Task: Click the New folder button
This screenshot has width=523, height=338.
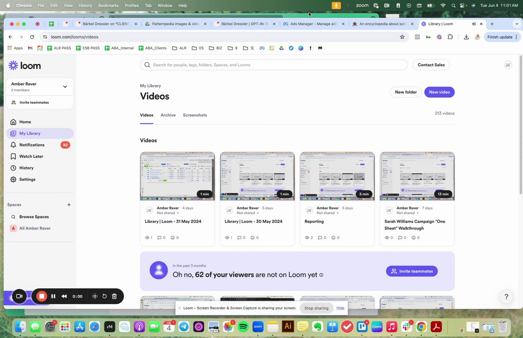Action: (x=406, y=92)
